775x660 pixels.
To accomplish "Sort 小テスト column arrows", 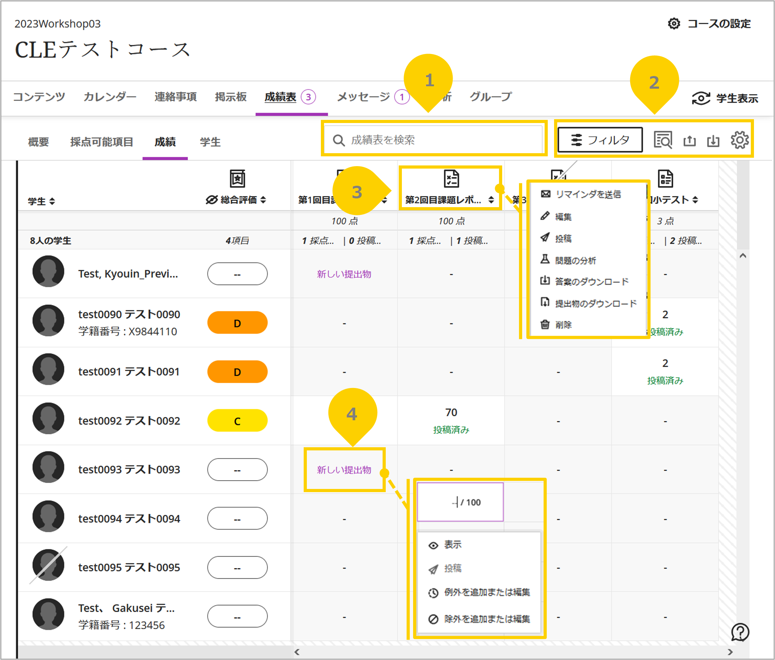I will (695, 200).
